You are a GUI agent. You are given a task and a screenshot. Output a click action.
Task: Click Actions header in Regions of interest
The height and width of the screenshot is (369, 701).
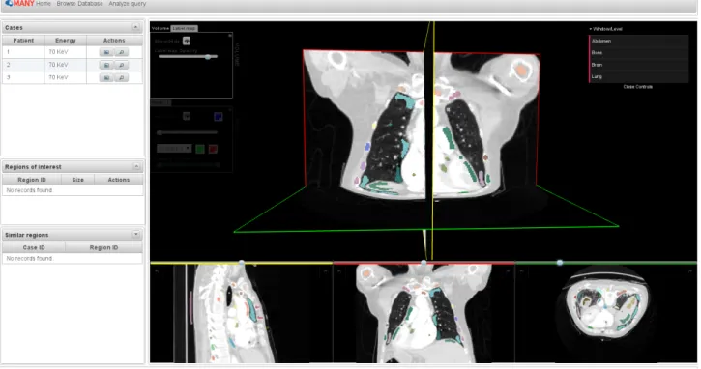(119, 180)
